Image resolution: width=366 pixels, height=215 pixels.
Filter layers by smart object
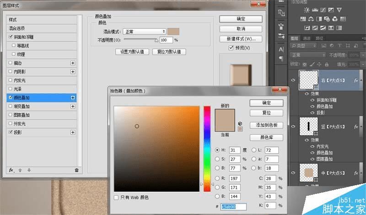[x=356, y=46]
